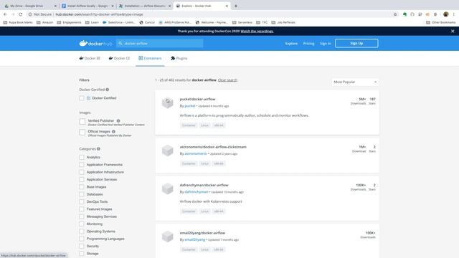
Task: Open Watch the recordings link
Action: click(257, 31)
